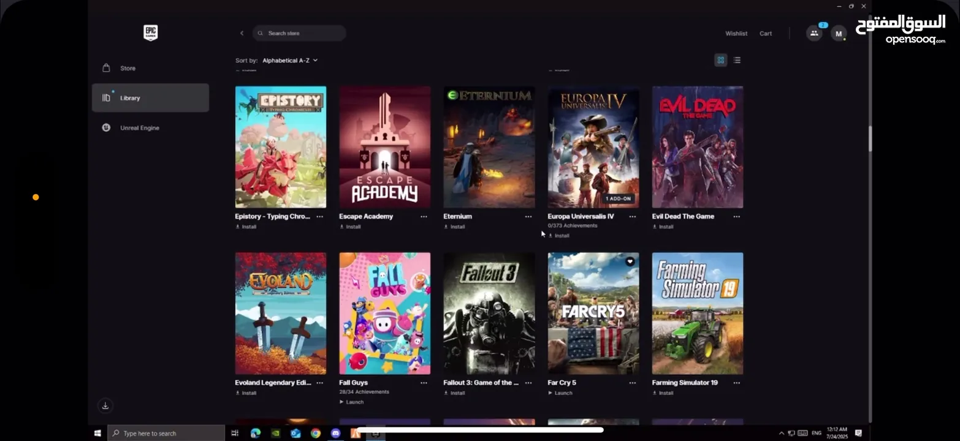Viewport: 960px width, 441px height.
Task: Open options menu for Europa Universalis IV
Action: [633, 217]
